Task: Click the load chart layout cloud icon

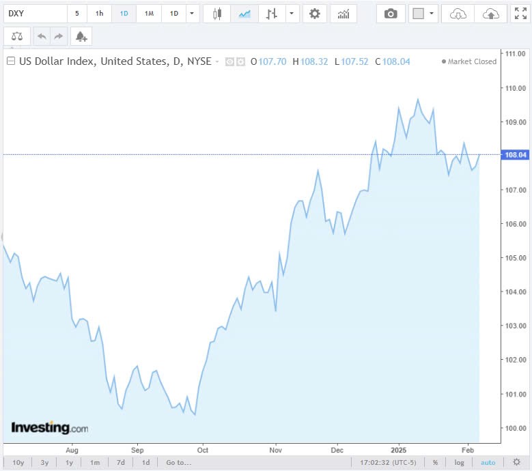Action: pyautogui.click(x=459, y=14)
